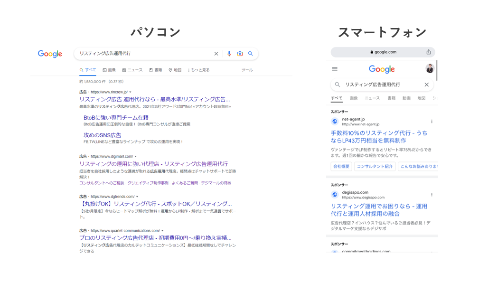488x292 pixels.
Task: Tap the 会社概要 chip button
Action: click(x=341, y=166)
